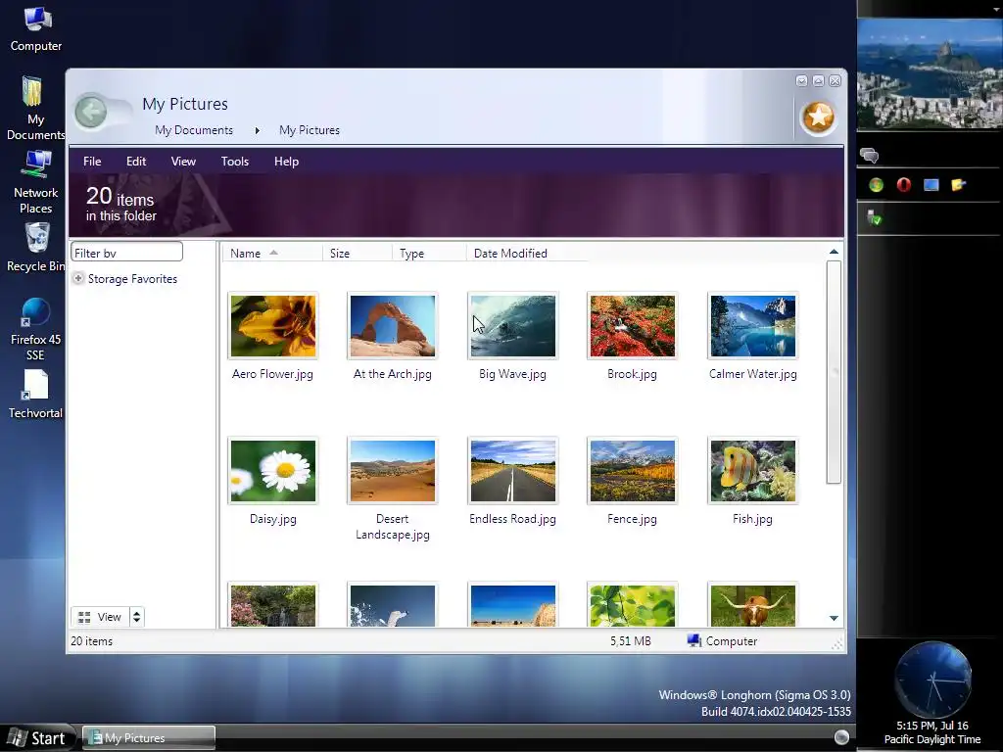Open the View up/down arrow selector
Screen dimensions: 1003x752
(x=137, y=617)
